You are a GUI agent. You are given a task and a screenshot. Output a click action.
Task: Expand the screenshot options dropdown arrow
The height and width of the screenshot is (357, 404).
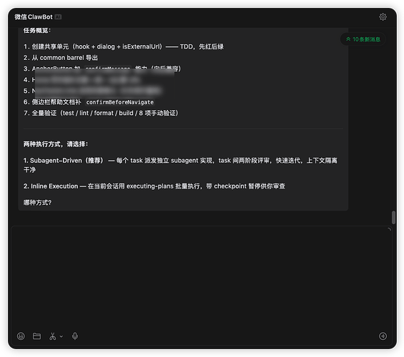[x=61, y=336]
